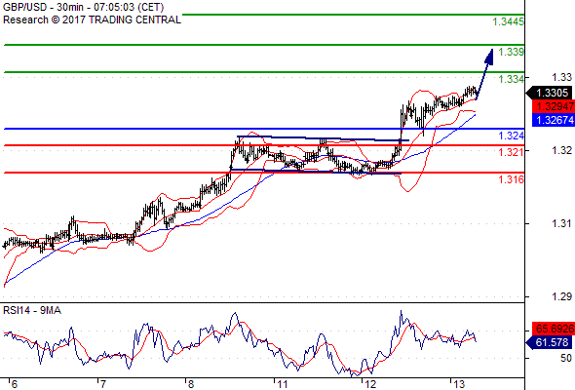Click the blue 1.32674 moving average tag
This screenshot has height=390, width=575.
554,120
